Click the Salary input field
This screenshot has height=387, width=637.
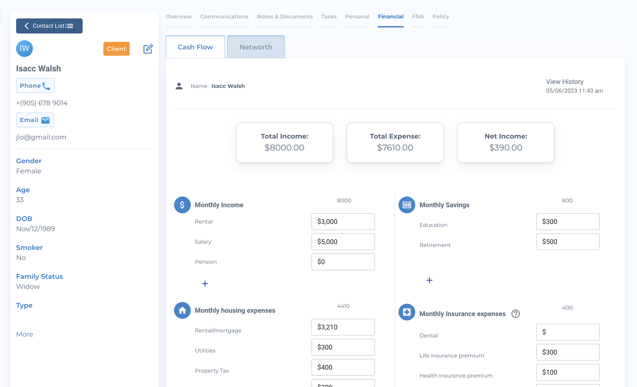click(x=343, y=241)
